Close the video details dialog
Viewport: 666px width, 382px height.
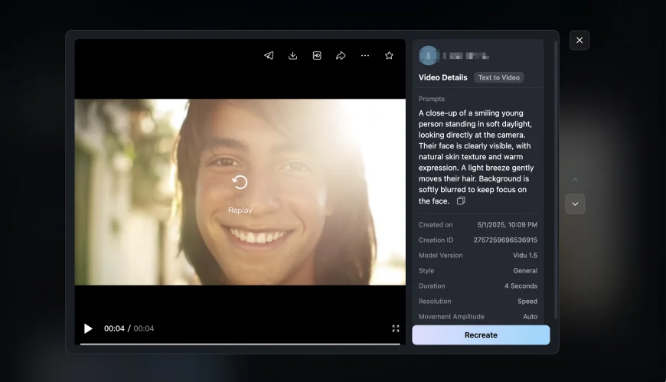point(579,41)
